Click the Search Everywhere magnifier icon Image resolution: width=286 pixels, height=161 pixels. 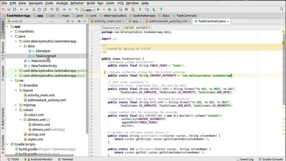[x=282, y=9]
